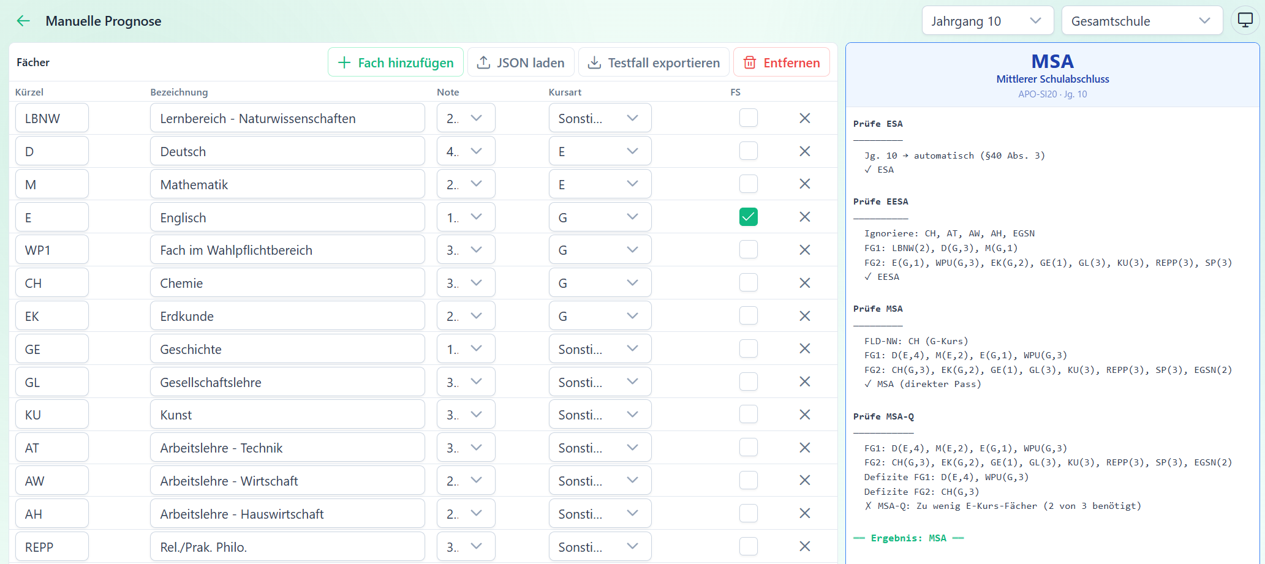Image resolution: width=1265 pixels, height=564 pixels.
Task: Click the Kürzel field containing WP1
Action: pyautogui.click(x=52, y=250)
